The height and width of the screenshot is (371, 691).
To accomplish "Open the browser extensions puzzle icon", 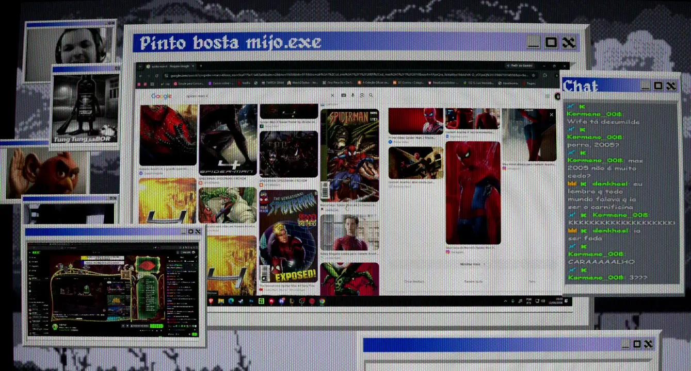I will [545, 75].
